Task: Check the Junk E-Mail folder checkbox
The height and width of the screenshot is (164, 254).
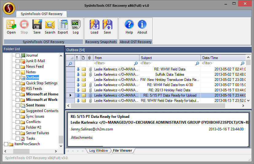Action: (x=18, y=61)
